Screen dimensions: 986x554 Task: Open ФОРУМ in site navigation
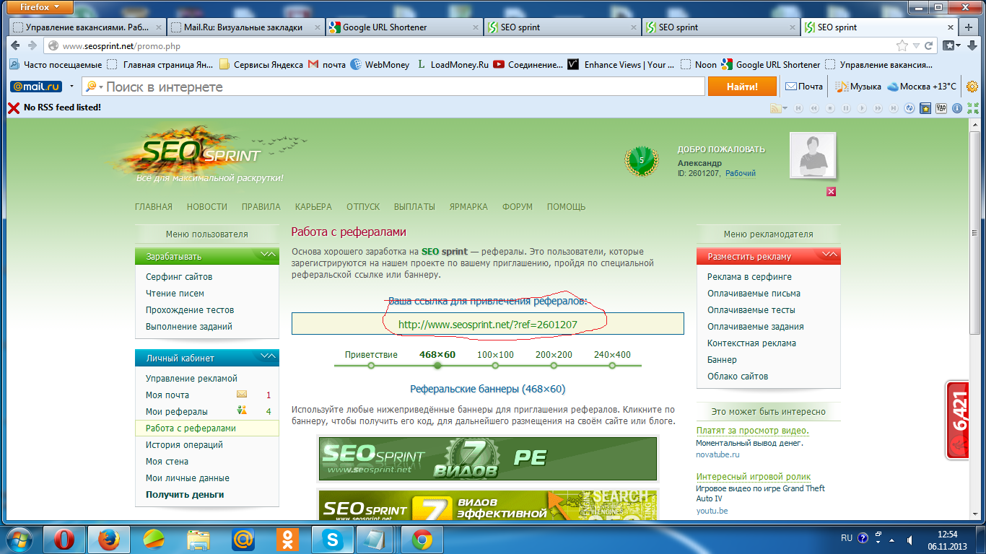[x=518, y=206]
